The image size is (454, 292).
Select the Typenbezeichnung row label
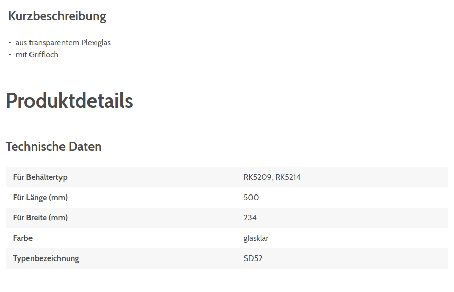pyautogui.click(x=46, y=258)
